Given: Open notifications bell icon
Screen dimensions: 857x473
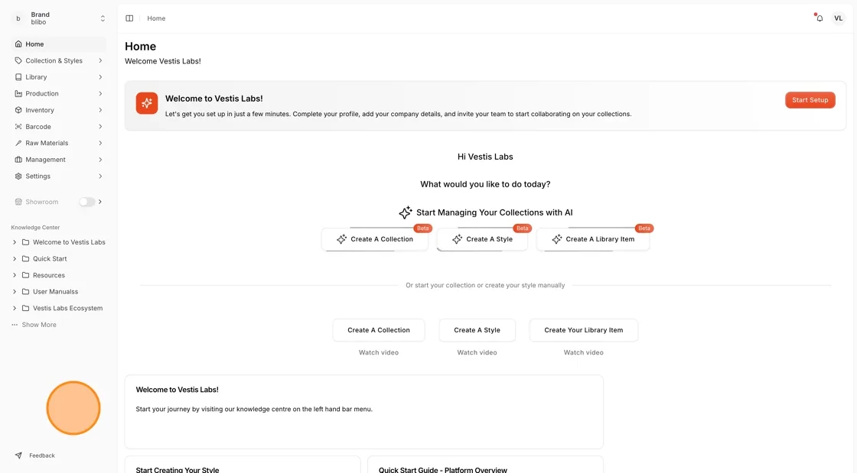Looking at the screenshot, I should (x=820, y=18).
